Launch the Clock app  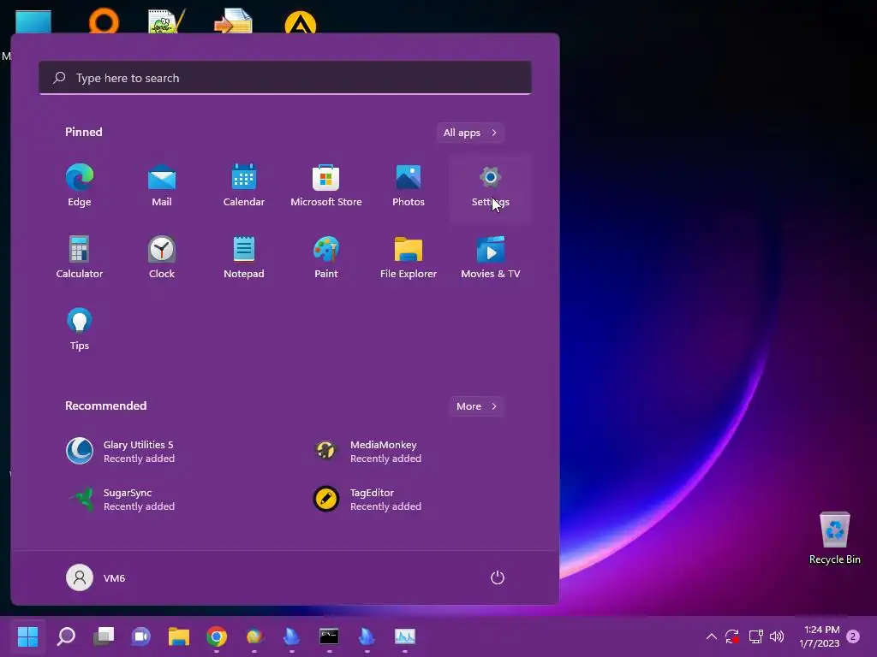pos(162,258)
